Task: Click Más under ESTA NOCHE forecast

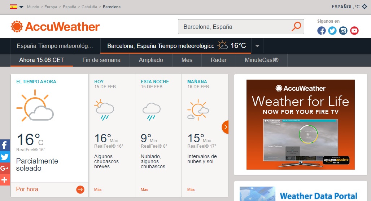Action: click(x=144, y=189)
